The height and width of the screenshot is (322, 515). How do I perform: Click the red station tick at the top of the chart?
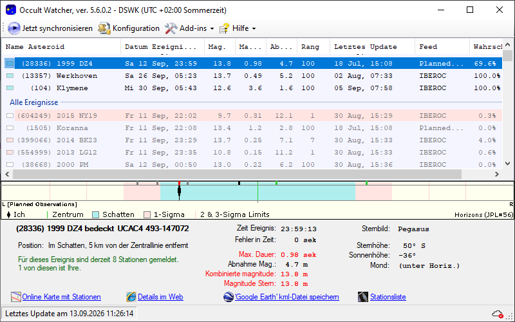(x=180, y=183)
